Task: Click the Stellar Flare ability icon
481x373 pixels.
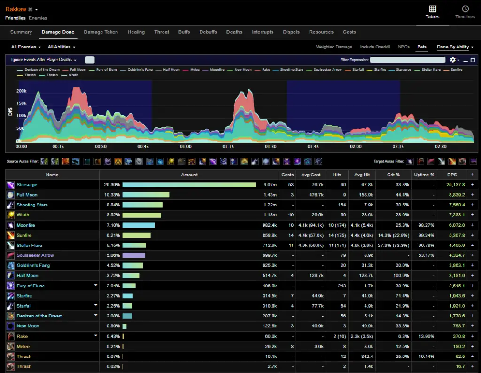Action: [x=10, y=245]
